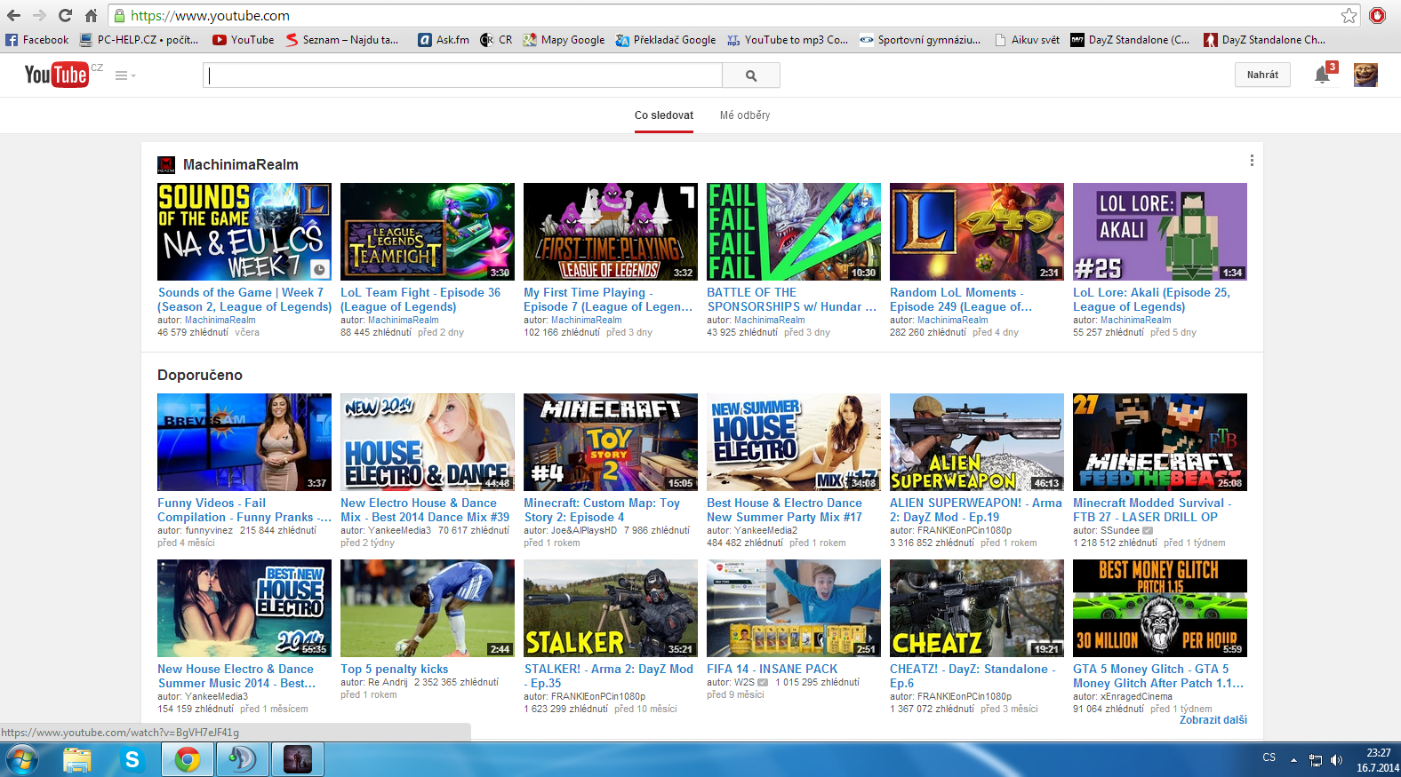
Task: Open the Sounds of the Game thumbnail
Action: pyautogui.click(x=244, y=232)
